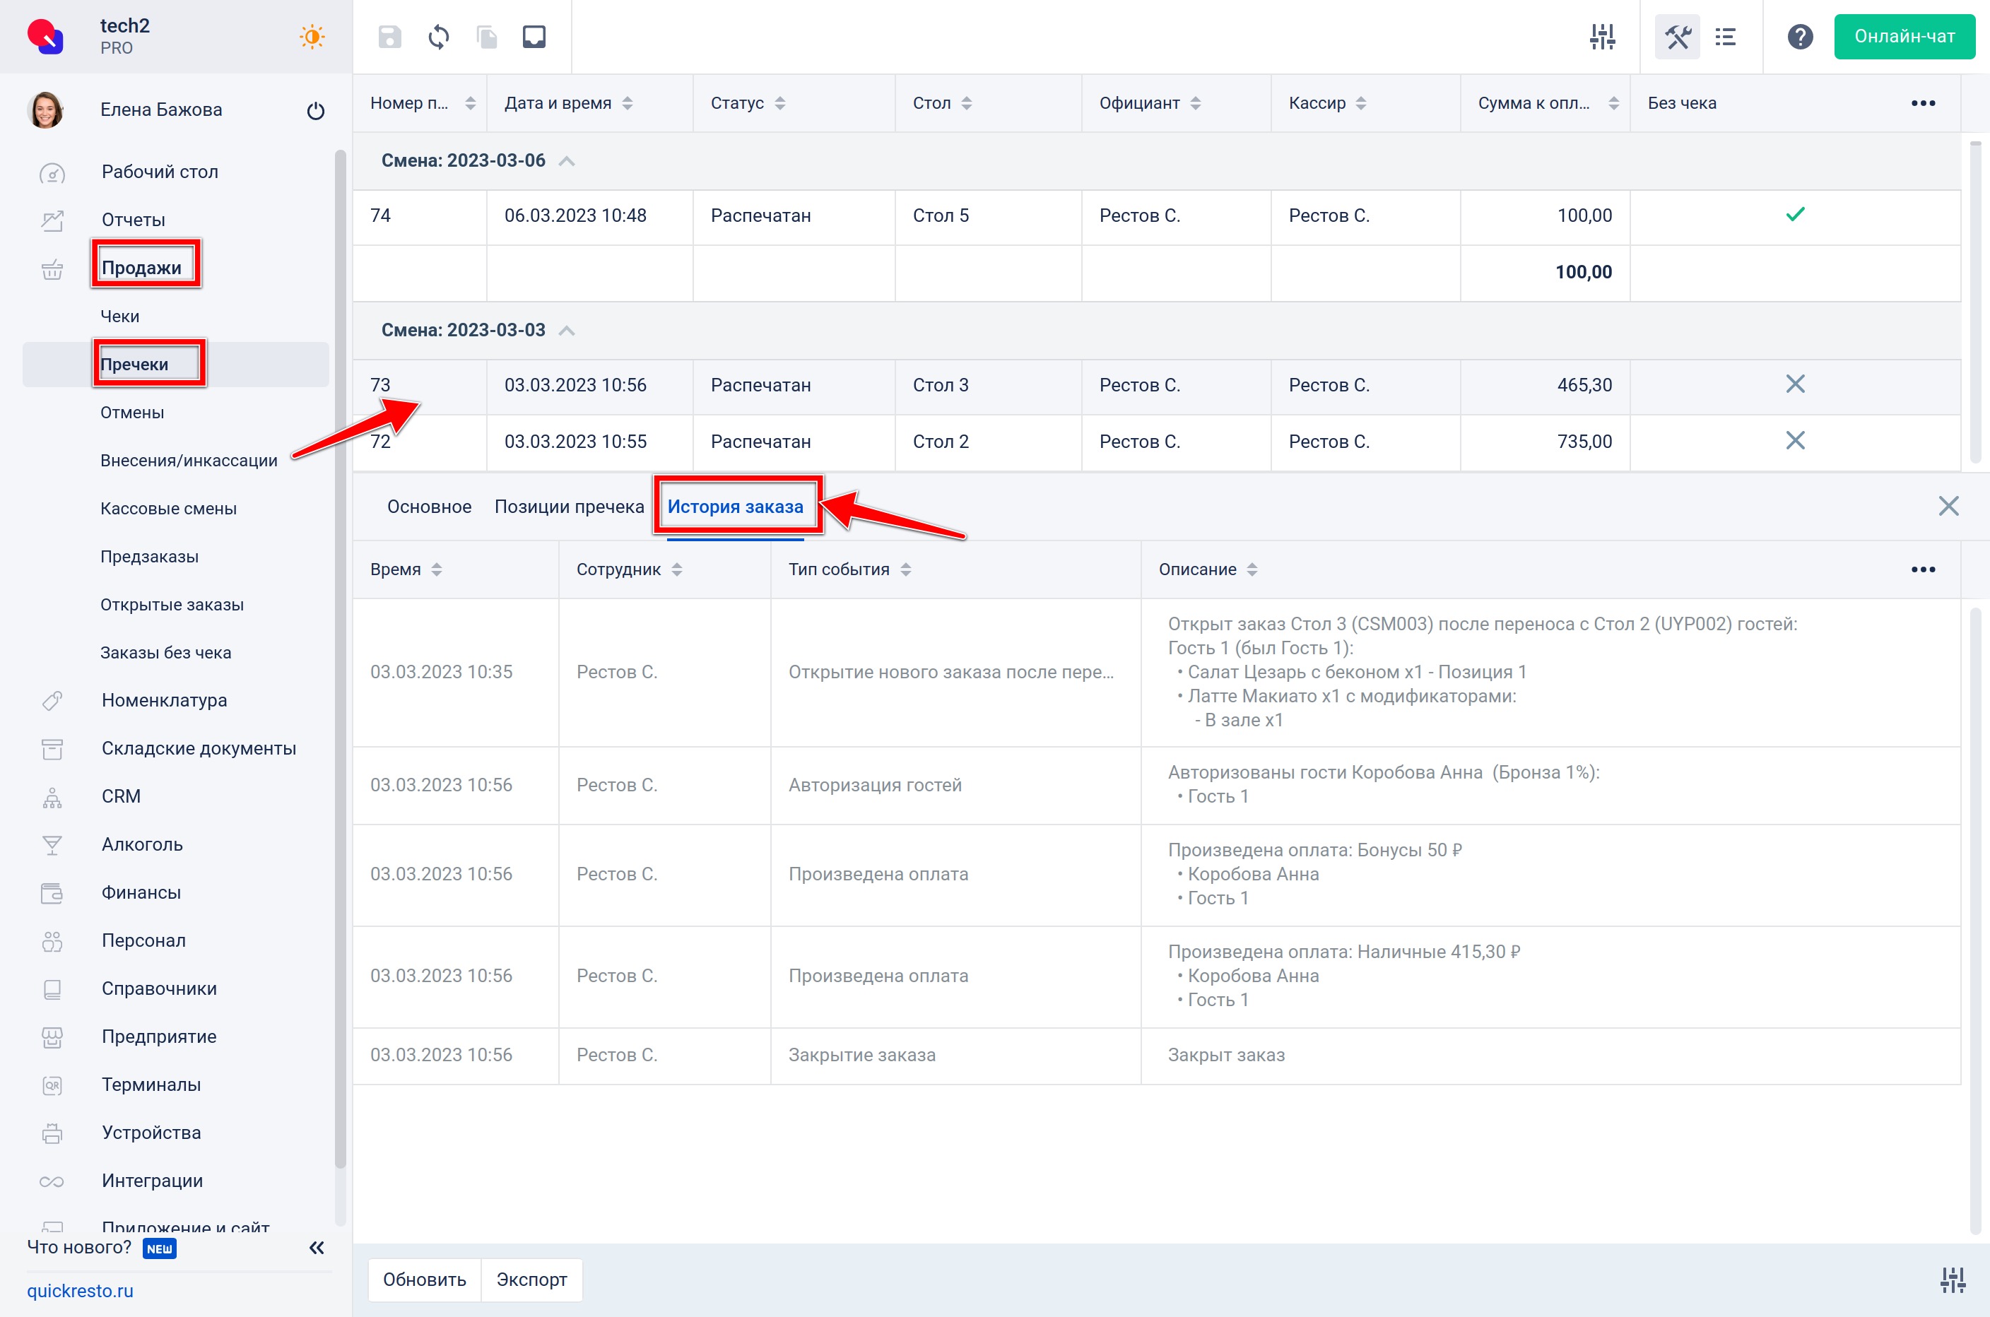Collapse the Смена: 2023-03-06 group
The image size is (1990, 1317).
(x=567, y=161)
